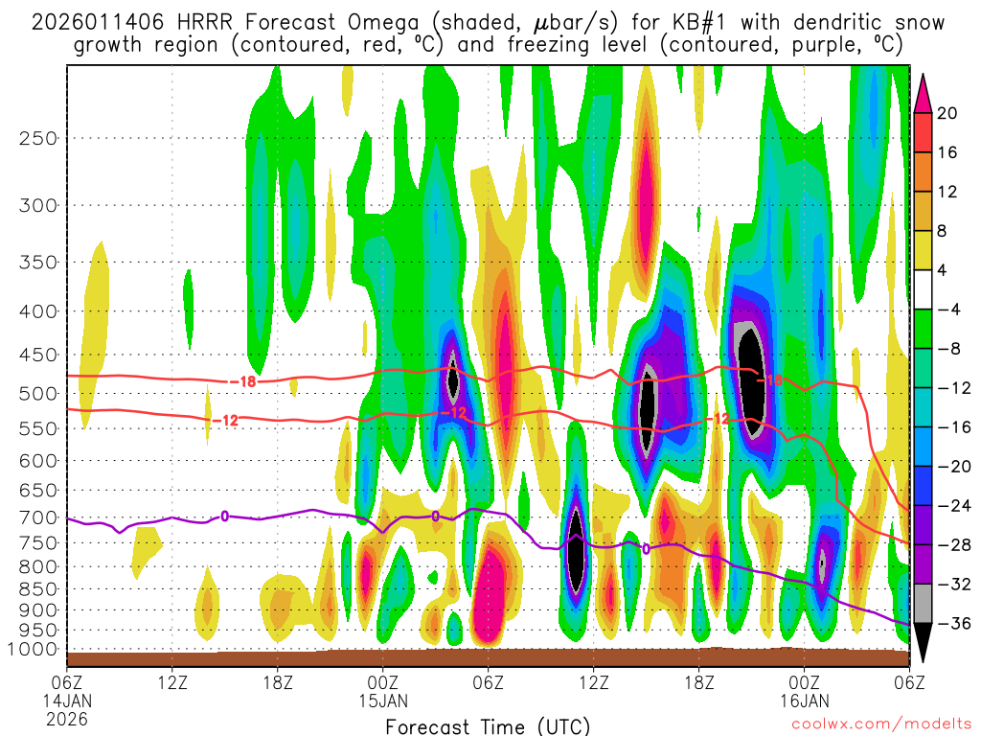The image size is (981, 736).
Task: Pick the yellow swatch between 4 and 8
Action: click(x=923, y=250)
